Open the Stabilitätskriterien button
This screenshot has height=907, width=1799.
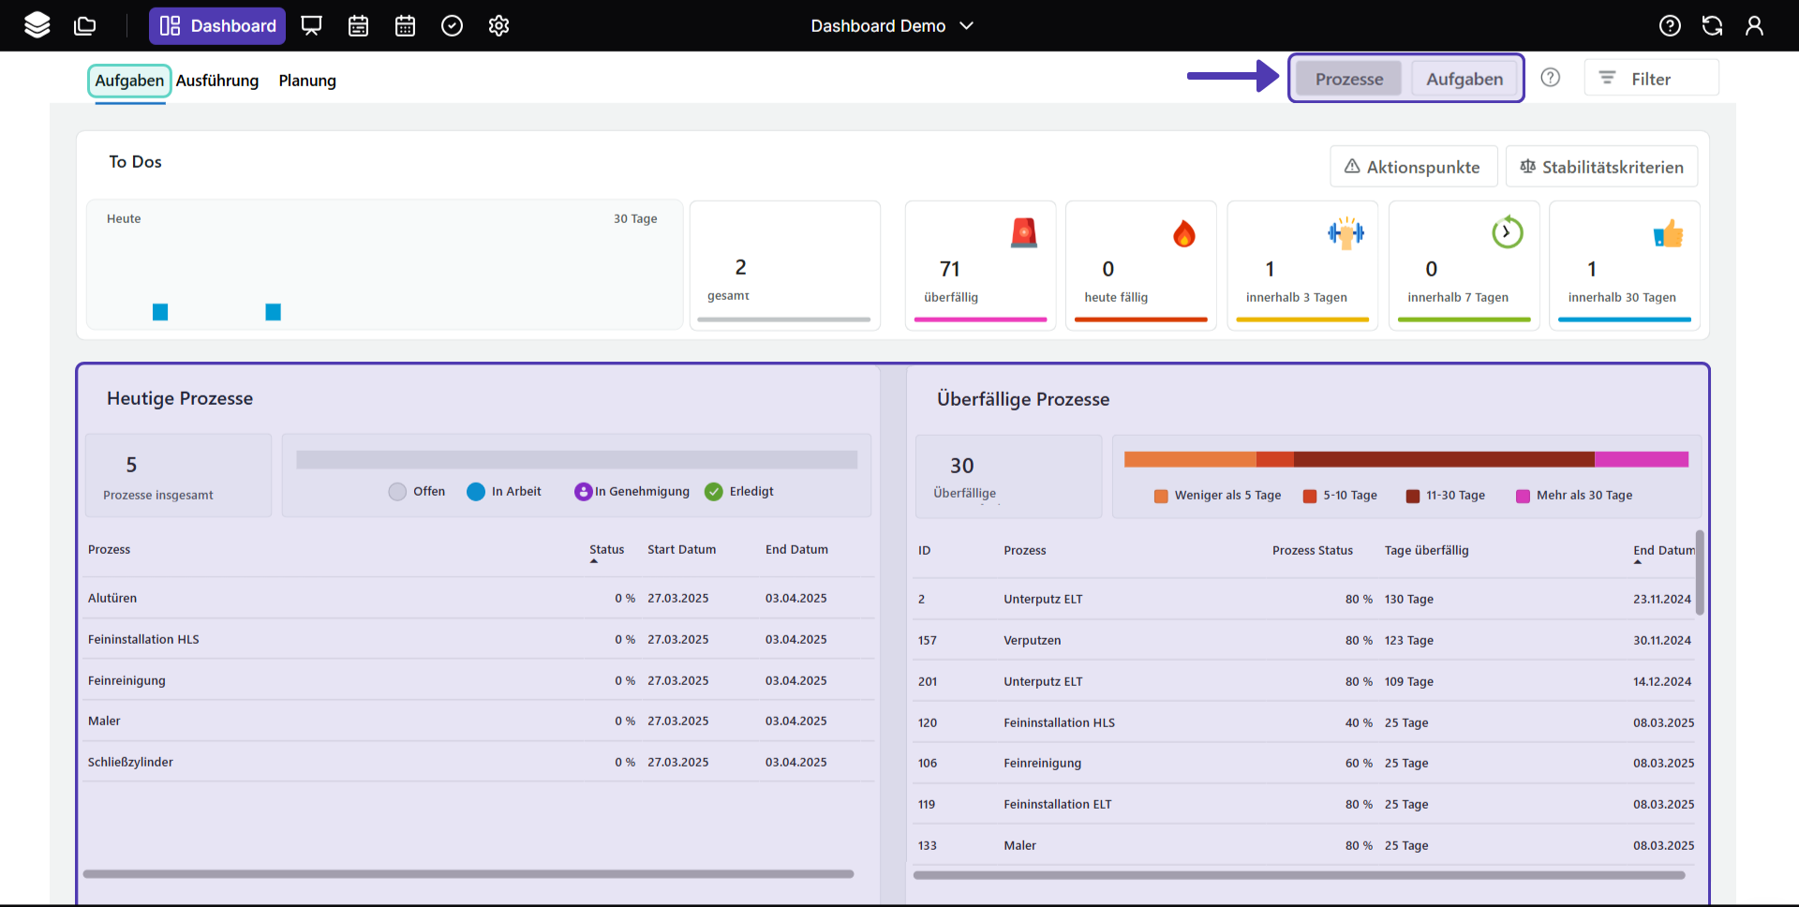point(1601,167)
